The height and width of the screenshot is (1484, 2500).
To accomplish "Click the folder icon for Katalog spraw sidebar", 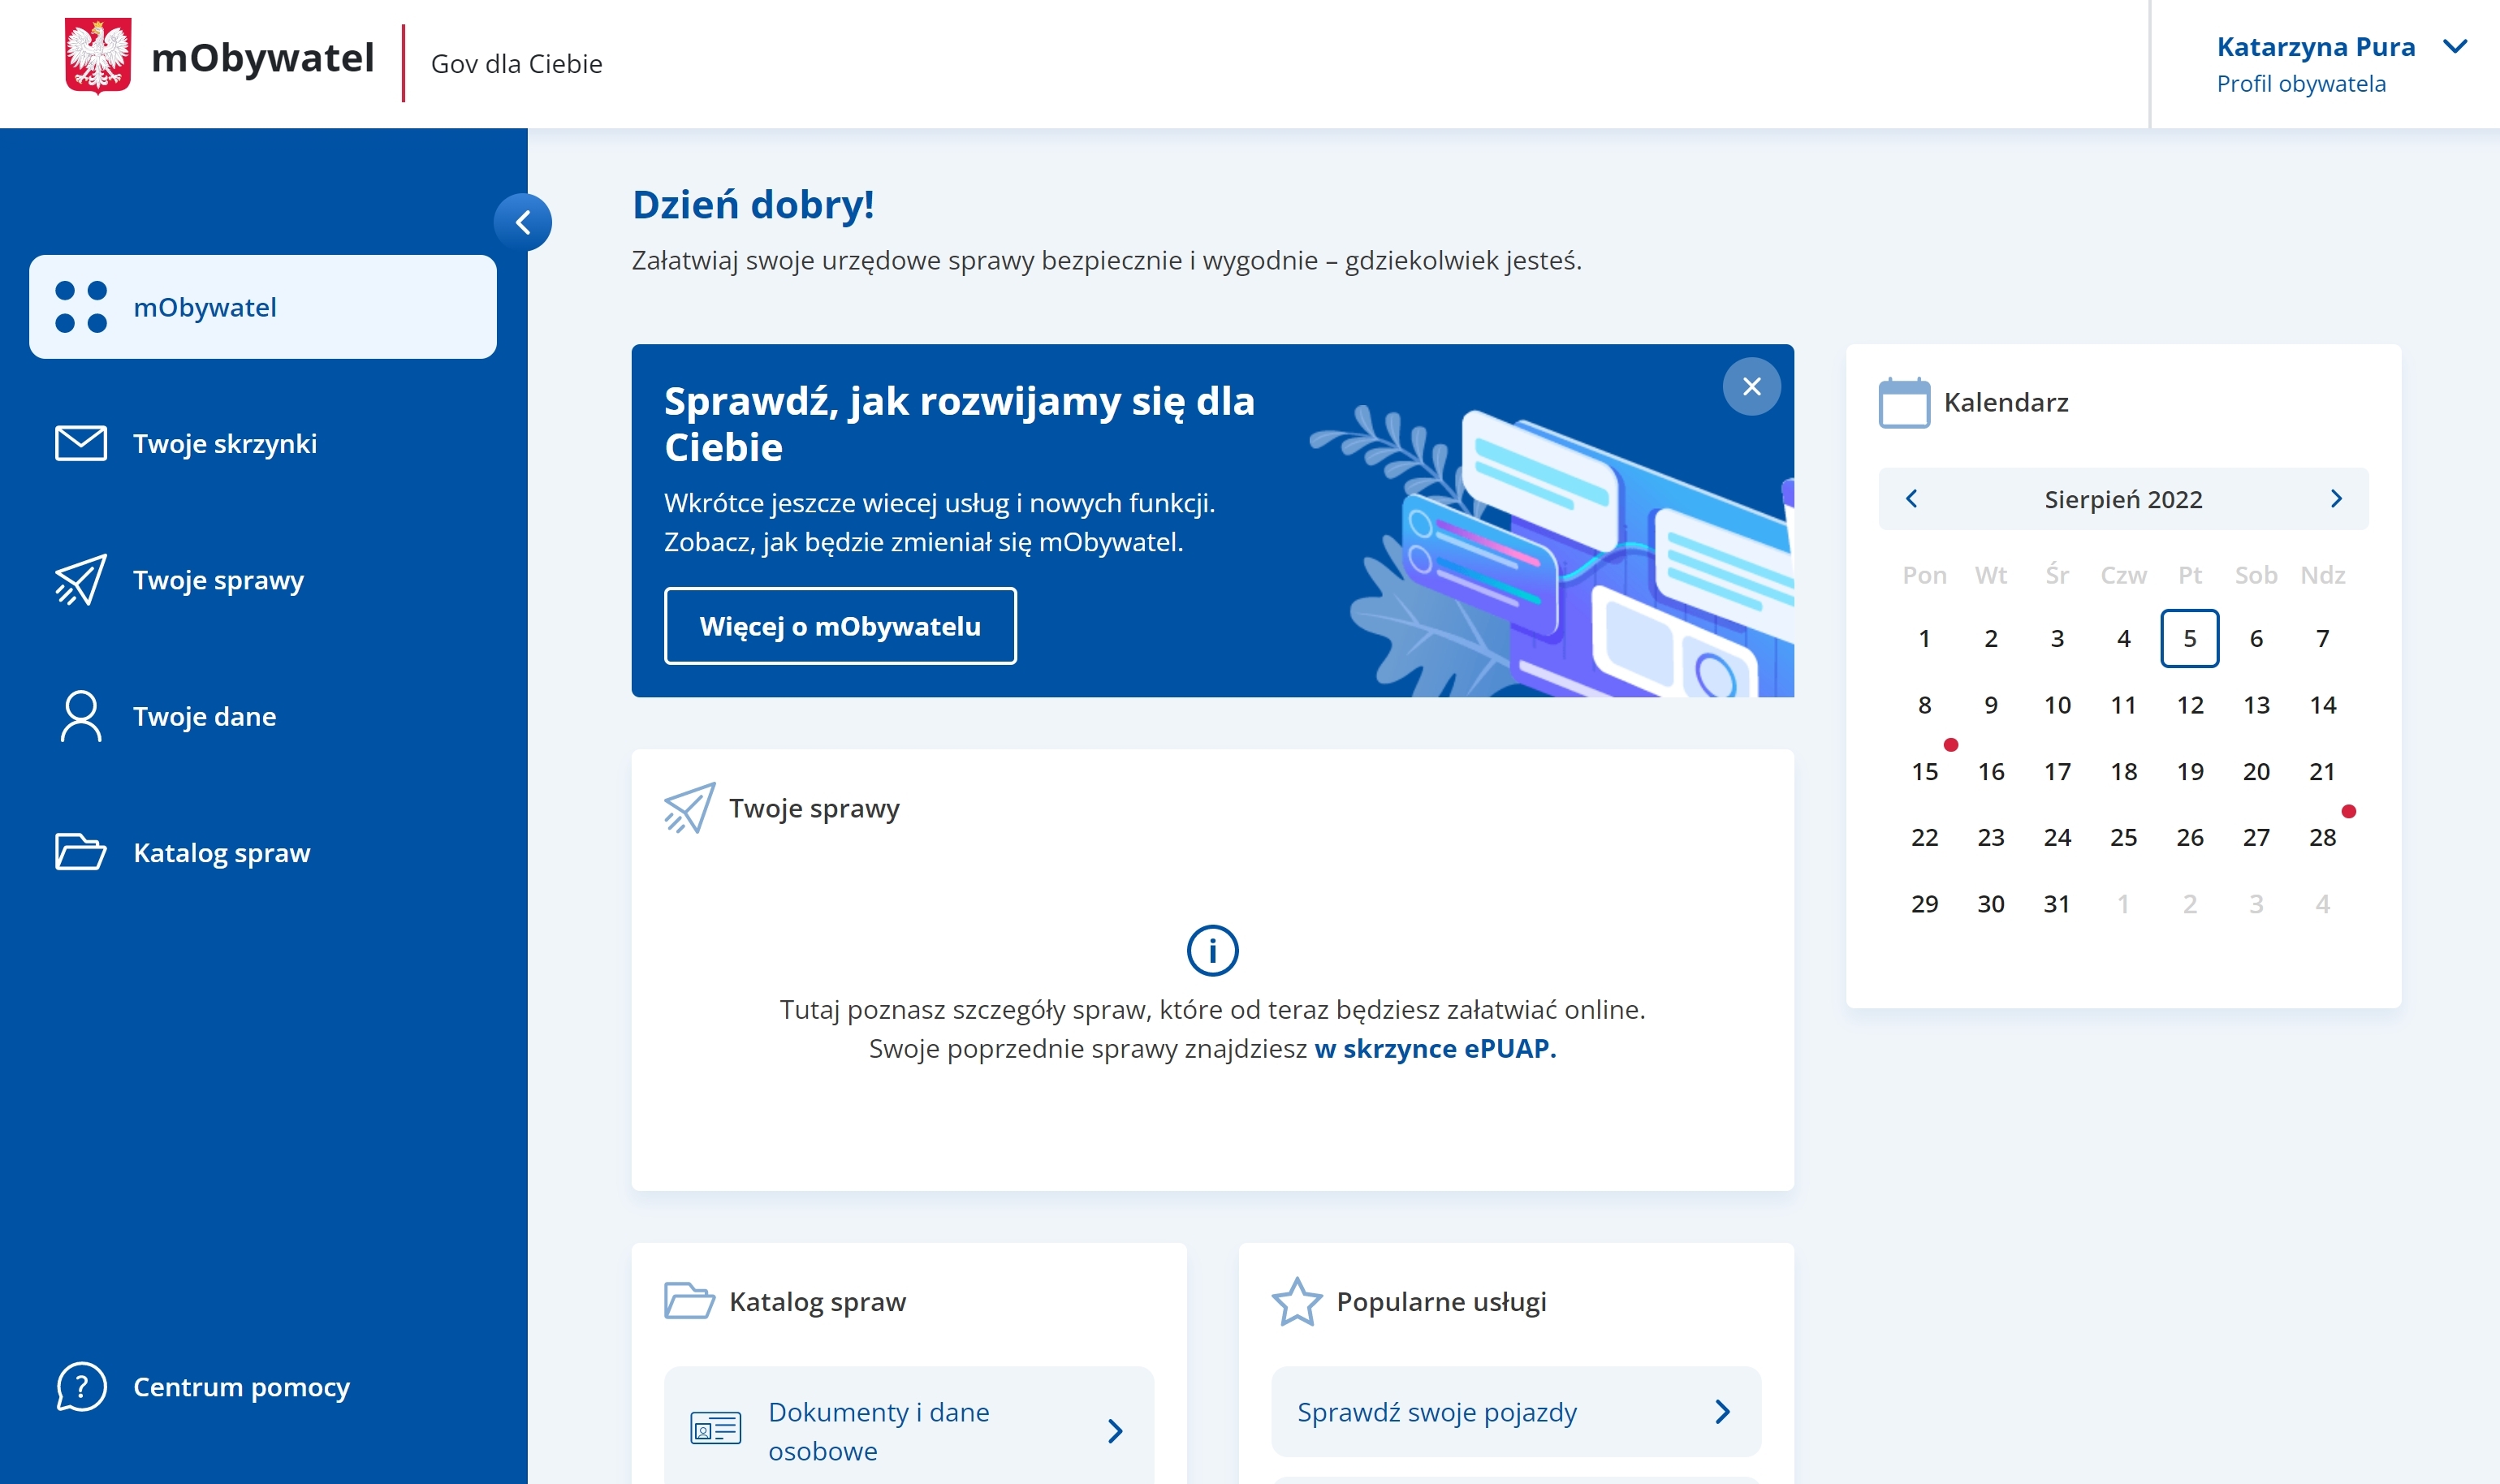I will [x=81, y=852].
